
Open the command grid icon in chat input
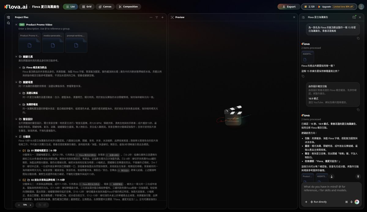[347, 202]
